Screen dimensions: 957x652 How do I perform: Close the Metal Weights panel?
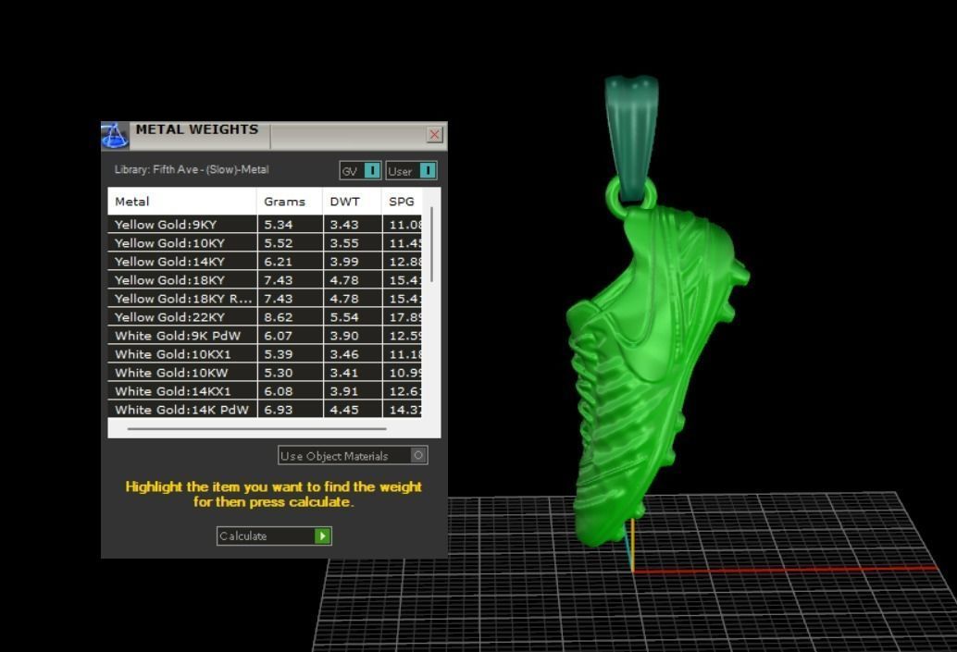click(435, 135)
